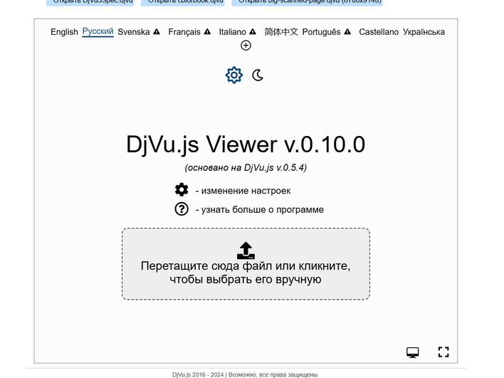Click text основано на DjVu.js v.0.5.4
This screenshot has height=378, width=504.
pos(246,167)
